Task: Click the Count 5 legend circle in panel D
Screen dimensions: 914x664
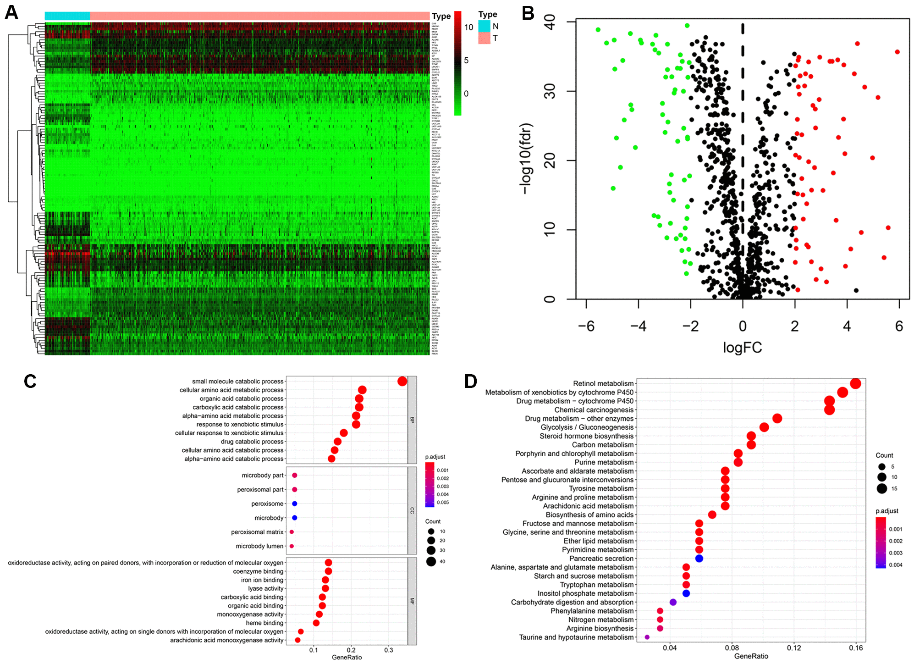Action: (882, 466)
